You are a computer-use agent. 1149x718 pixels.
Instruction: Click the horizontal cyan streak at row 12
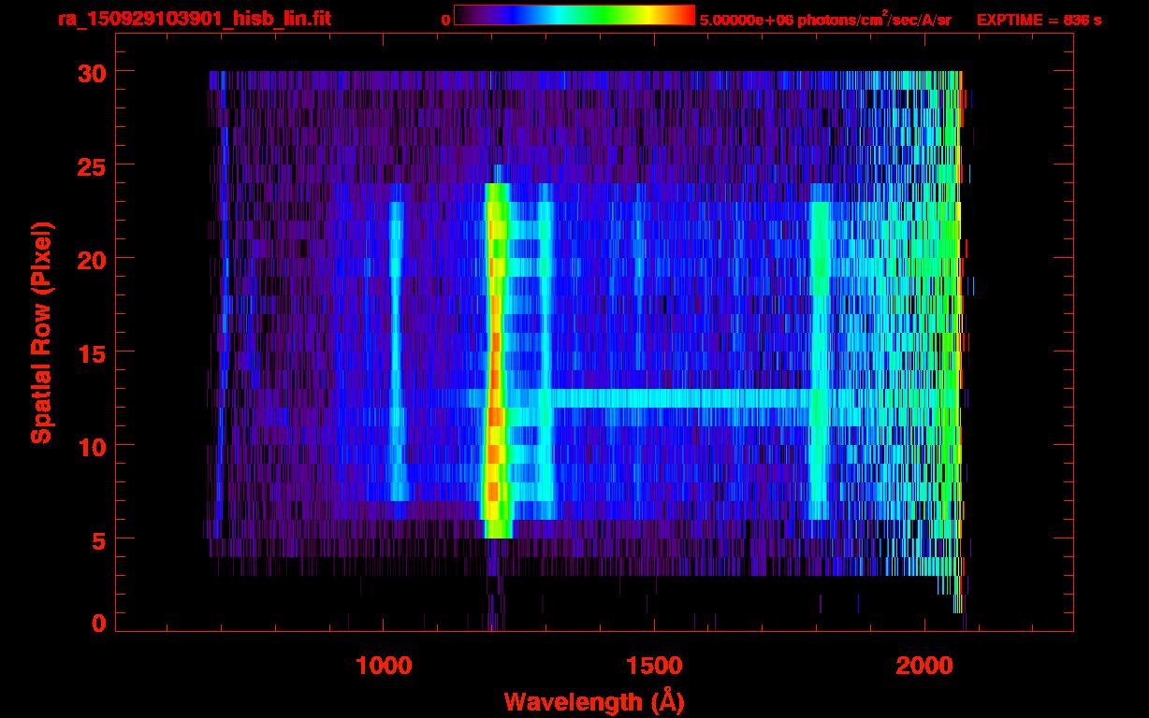pos(680,398)
